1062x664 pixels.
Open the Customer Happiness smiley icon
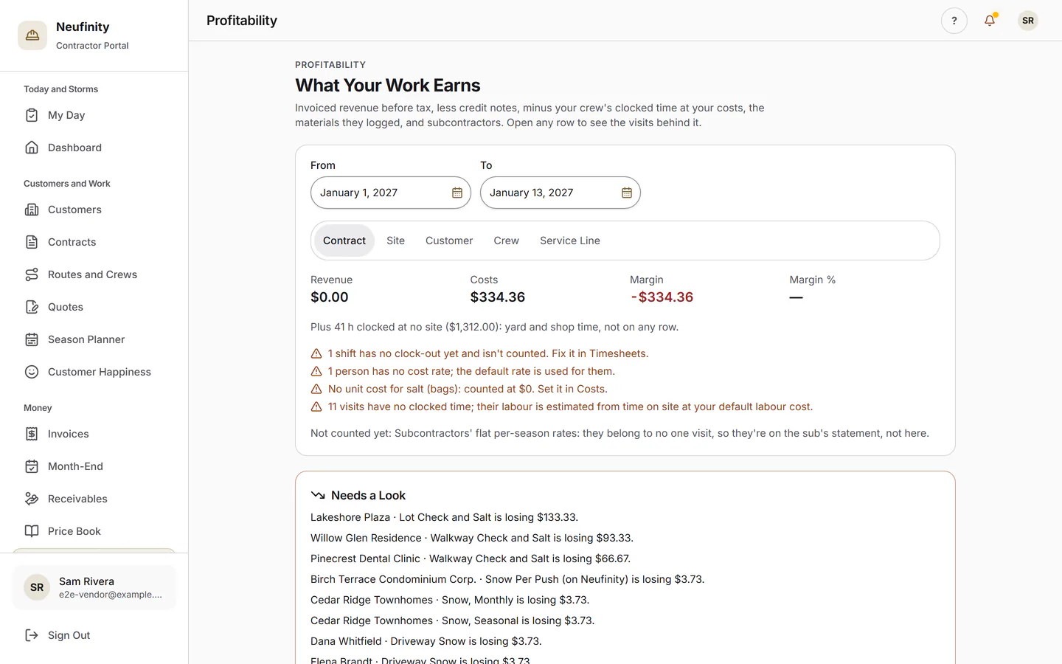point(32,372)
